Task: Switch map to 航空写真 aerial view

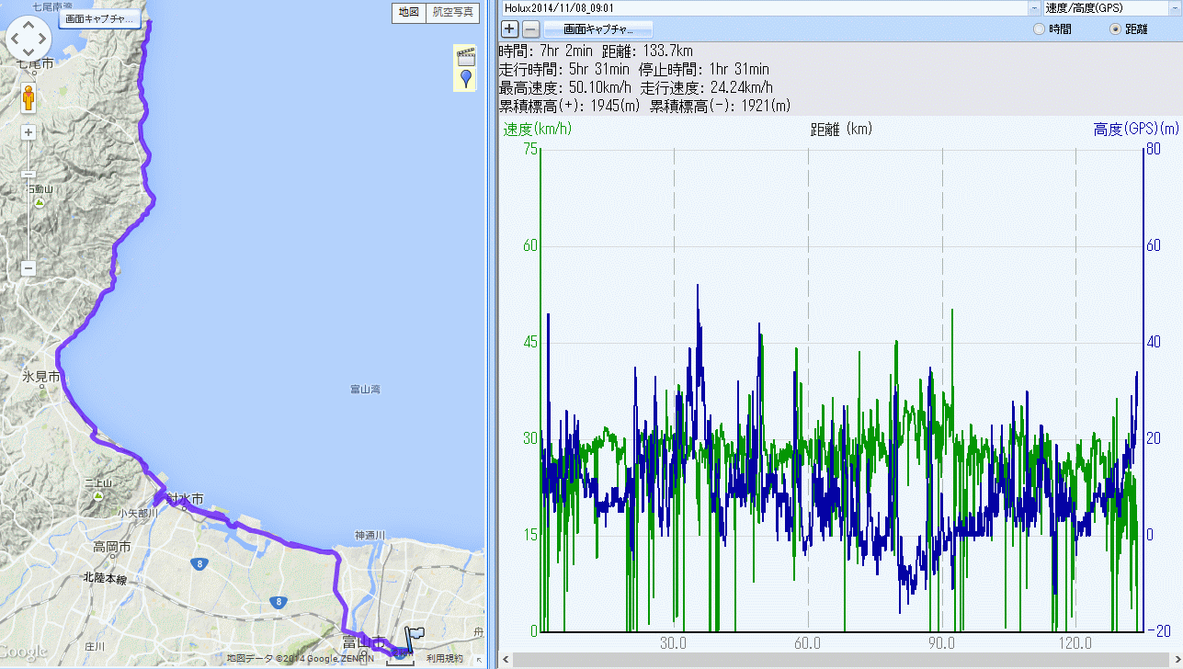Action: pyautogui.click(x=454, y=12)
